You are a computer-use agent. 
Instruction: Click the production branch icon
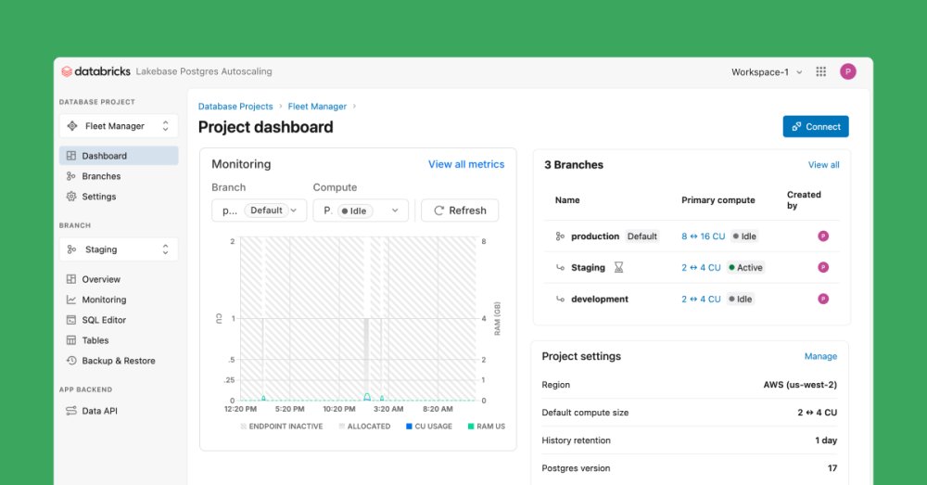tap(560, 236)
